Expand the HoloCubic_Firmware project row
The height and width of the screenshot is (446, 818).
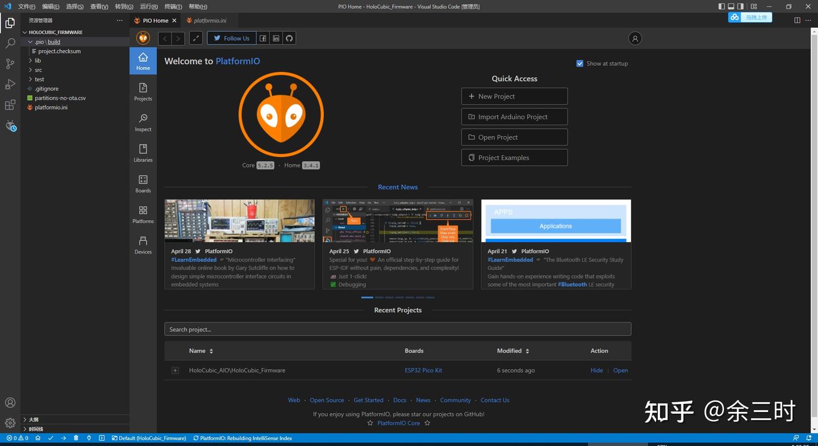175,370
